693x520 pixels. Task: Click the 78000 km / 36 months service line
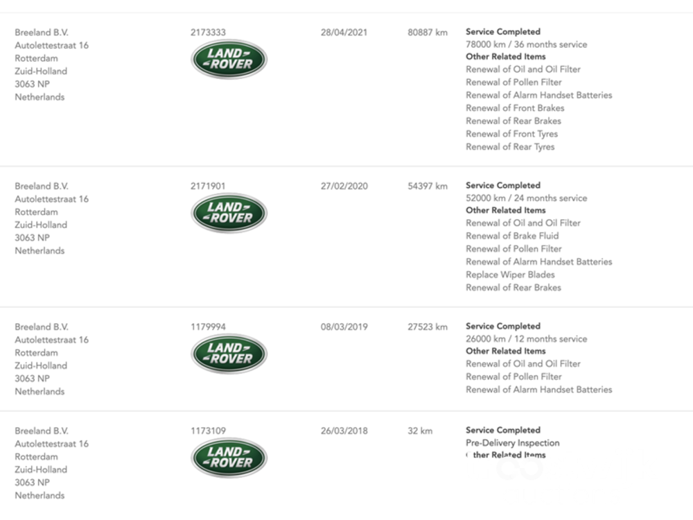tap(526, 44)
